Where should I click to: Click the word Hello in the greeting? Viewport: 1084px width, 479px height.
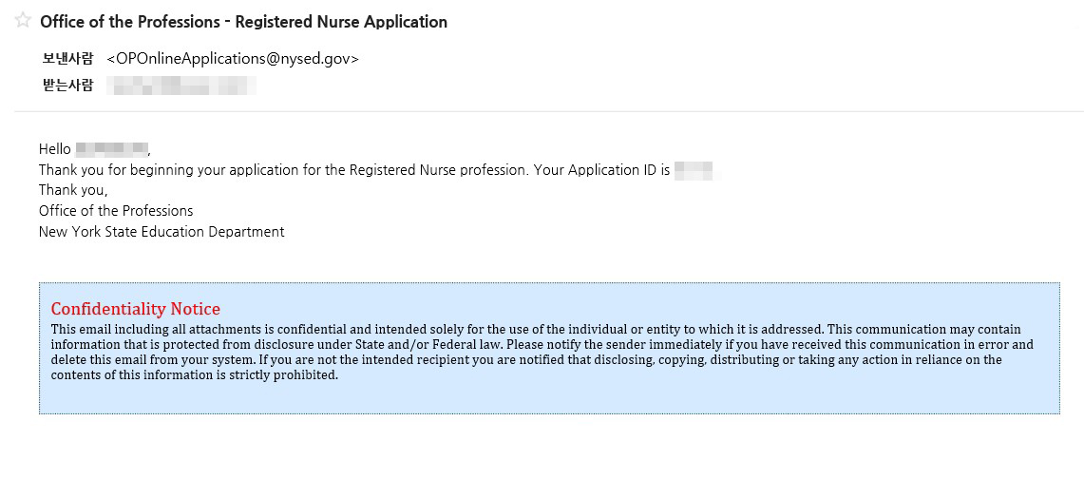[54, 148]
